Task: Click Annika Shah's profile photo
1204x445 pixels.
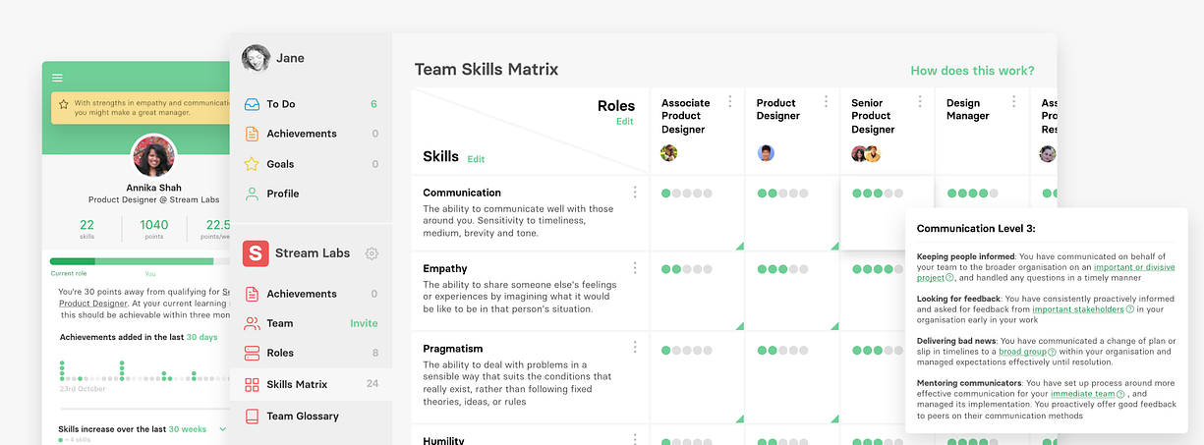Action: (x=153, y=156)
